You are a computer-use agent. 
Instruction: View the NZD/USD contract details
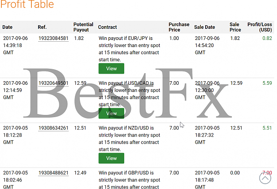coord(111,158)
